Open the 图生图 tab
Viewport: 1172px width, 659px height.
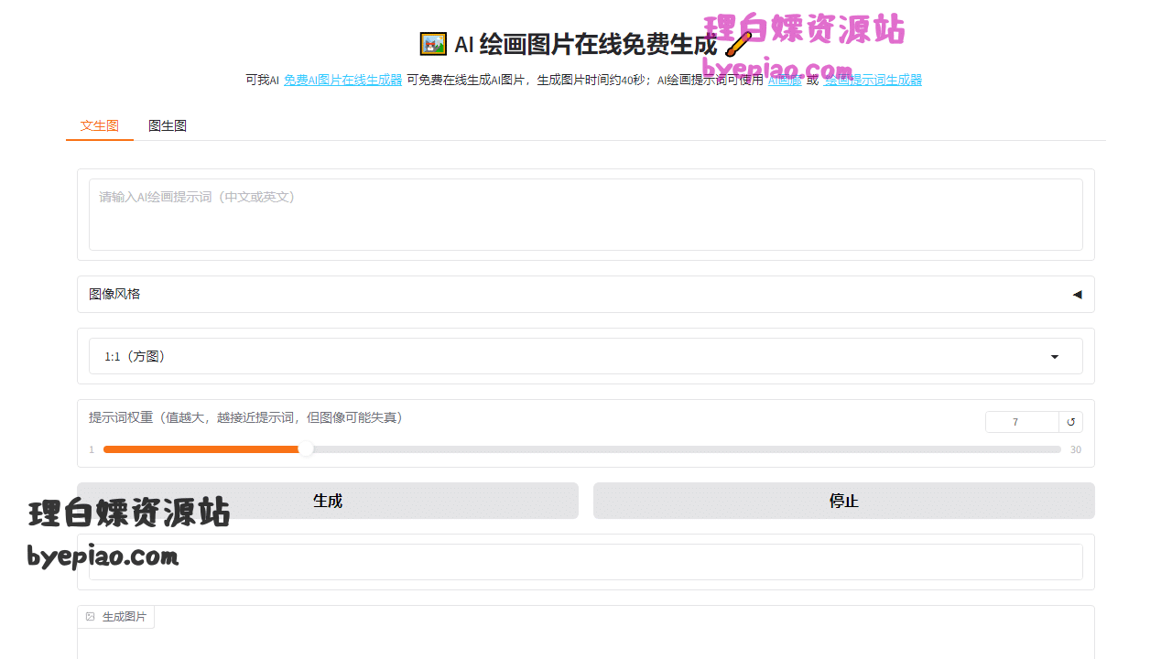click(168, 125)
